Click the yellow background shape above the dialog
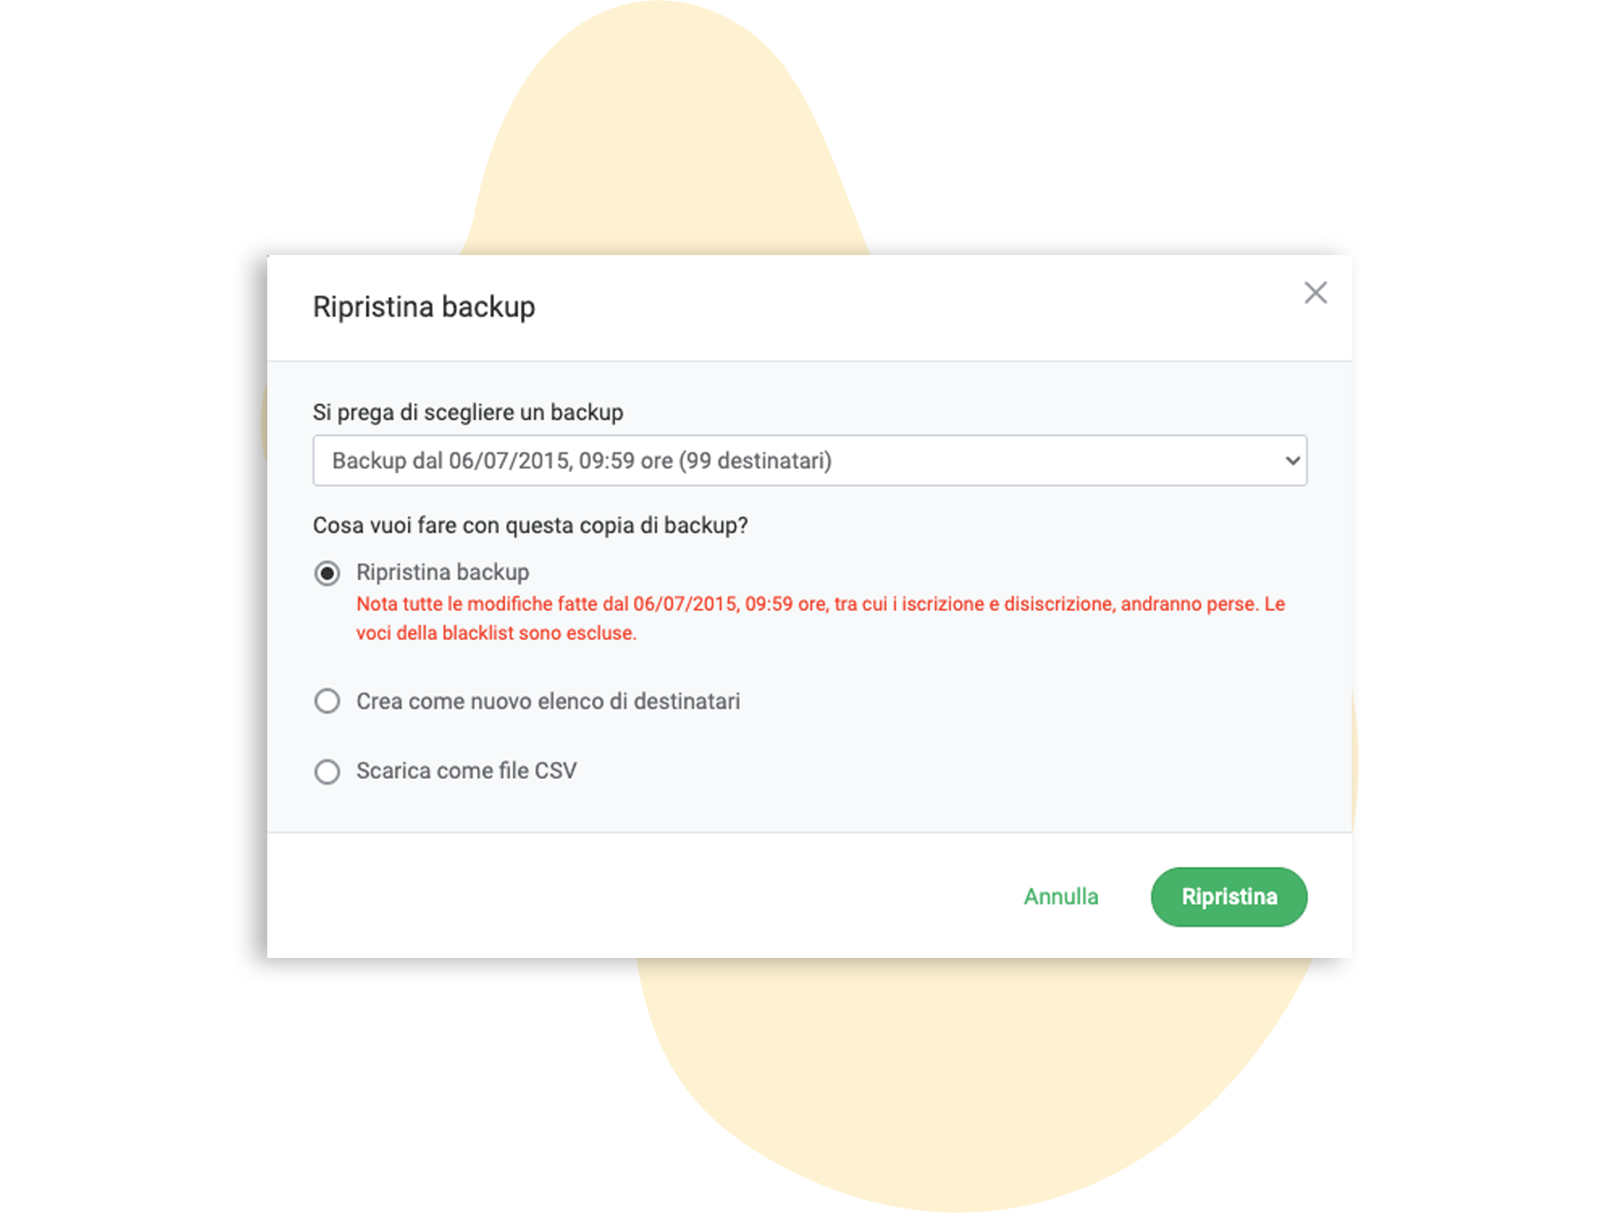 (660, 128)
